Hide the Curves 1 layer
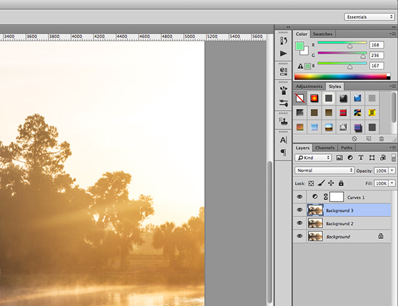Viewport: 398px width, 306px height. pyautogui.click(x=300, y=197)
